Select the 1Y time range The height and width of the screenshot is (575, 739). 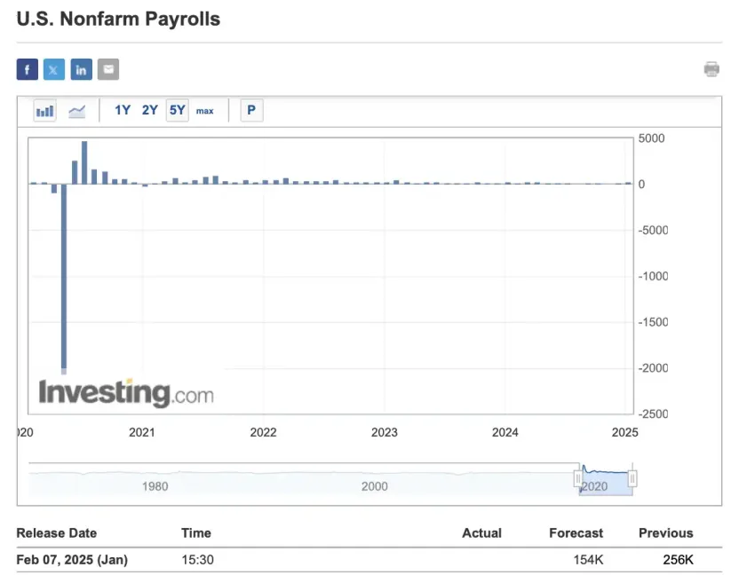(123, 111)
